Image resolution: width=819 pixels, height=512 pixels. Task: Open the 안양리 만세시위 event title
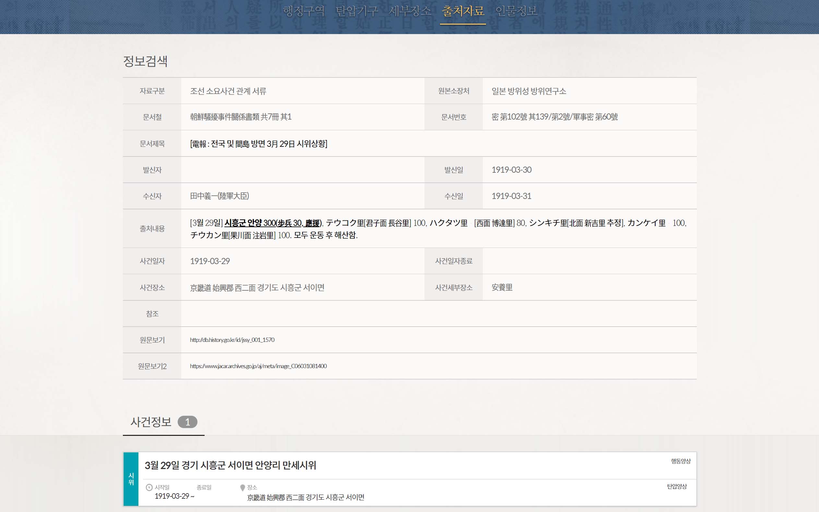pyautogui.click(x=230, y=465)
